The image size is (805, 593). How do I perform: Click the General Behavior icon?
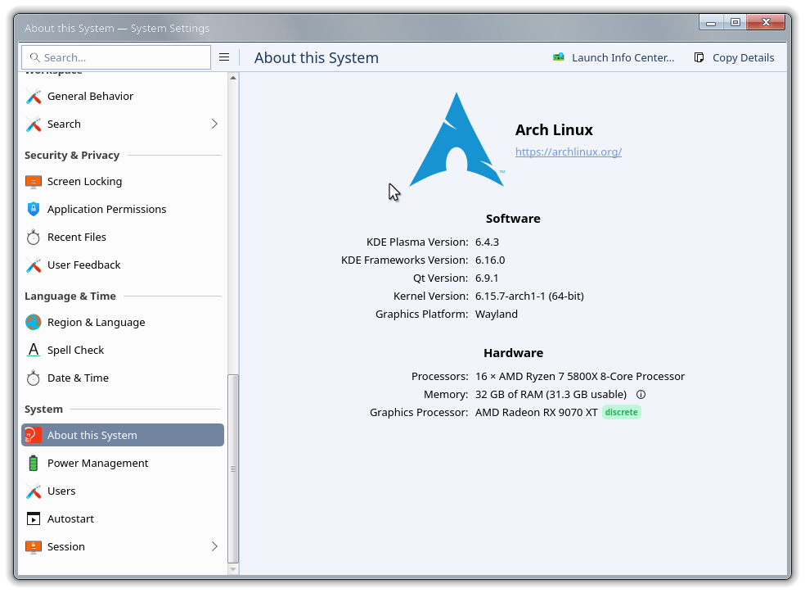coord(34,96)
